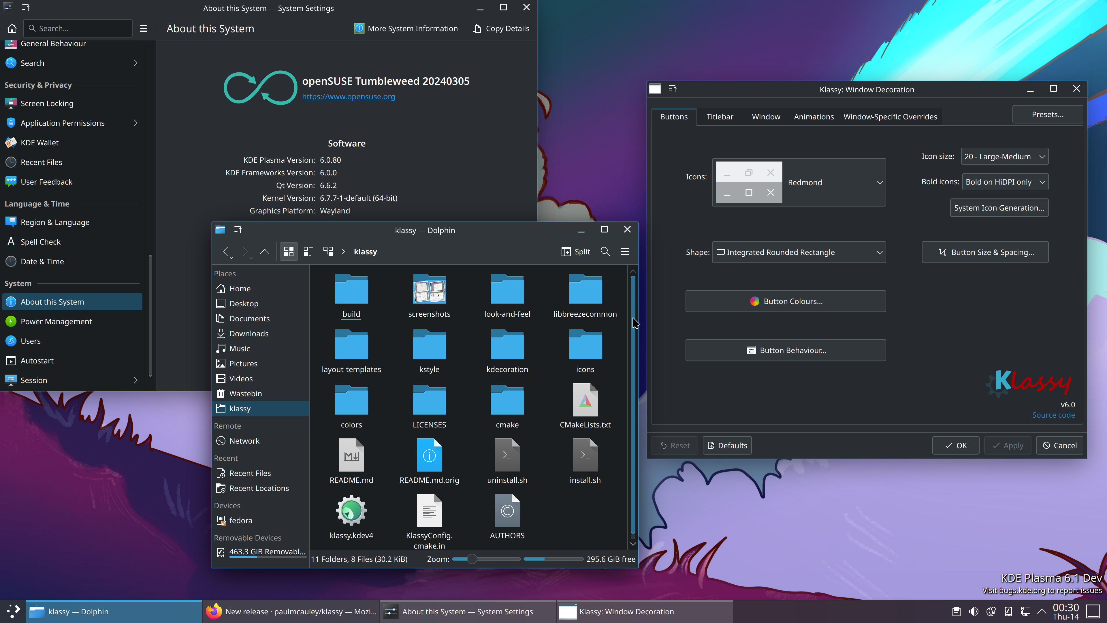This screenshot has width=1107, height=623.
Task: Switch Dolphin to Compact view mode
Action: (308, 252)
